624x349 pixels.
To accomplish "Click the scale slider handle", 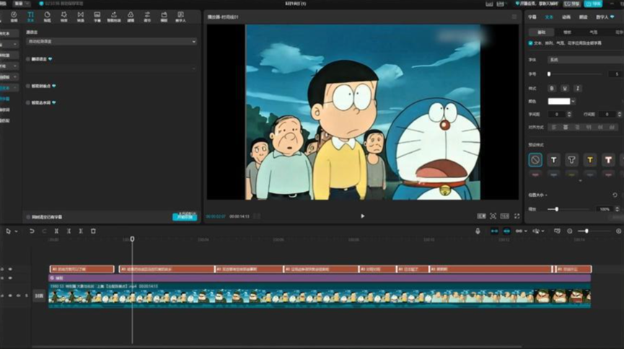I will [x=556, y=209].
